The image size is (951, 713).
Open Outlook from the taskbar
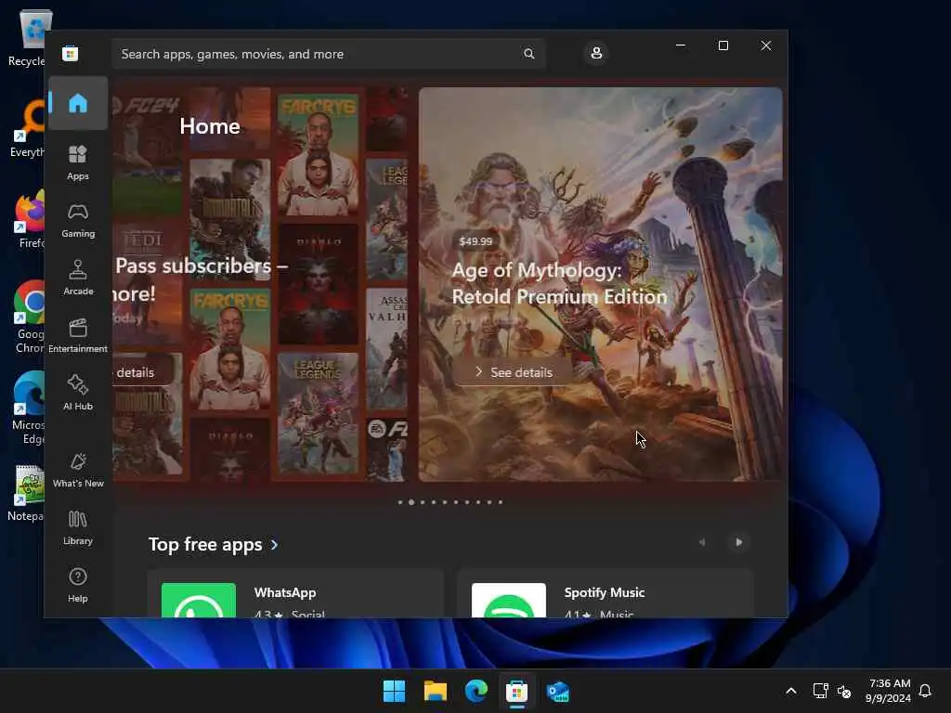(x=558, y=691)
